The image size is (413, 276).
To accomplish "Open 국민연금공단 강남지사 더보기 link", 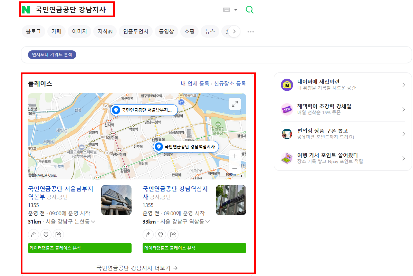I will 137,268.
